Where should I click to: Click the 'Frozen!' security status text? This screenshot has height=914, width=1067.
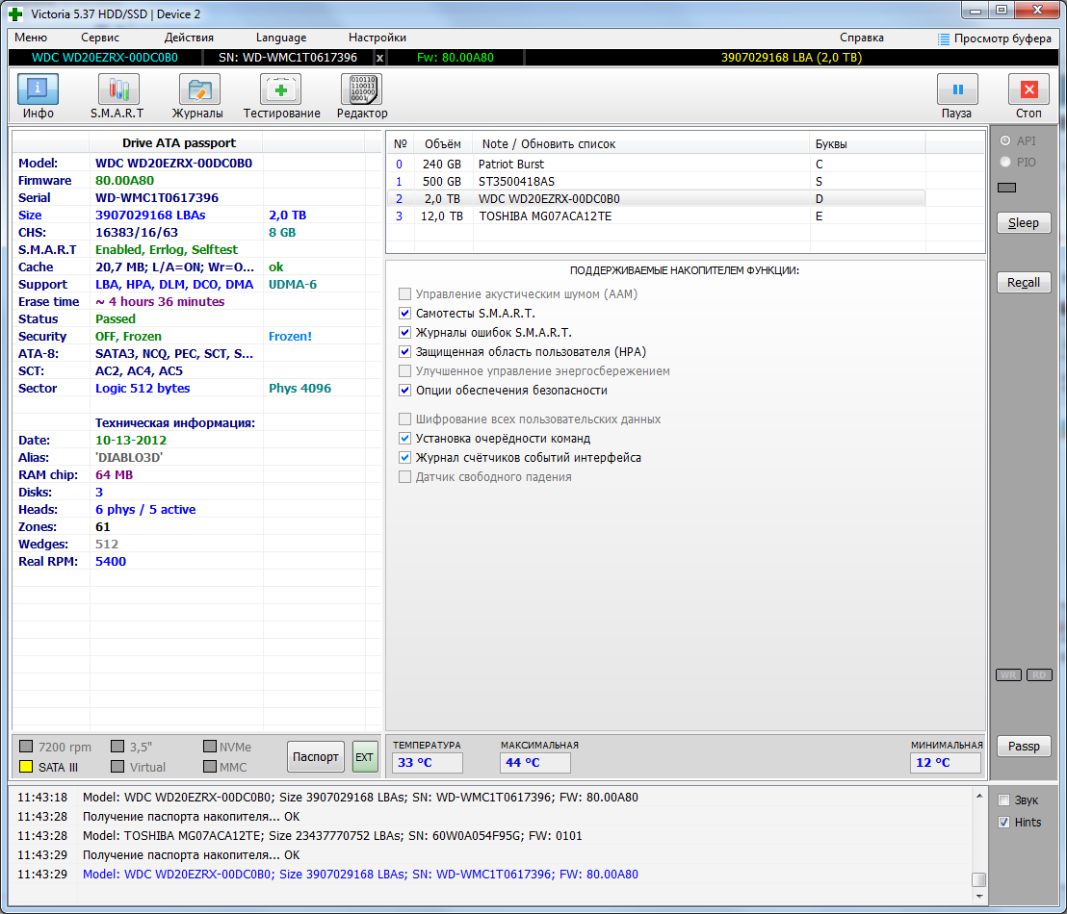tap(290, 337)
